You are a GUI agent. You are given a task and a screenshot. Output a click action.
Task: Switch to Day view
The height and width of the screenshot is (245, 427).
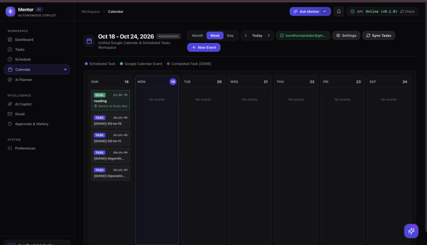pos(230,36)
